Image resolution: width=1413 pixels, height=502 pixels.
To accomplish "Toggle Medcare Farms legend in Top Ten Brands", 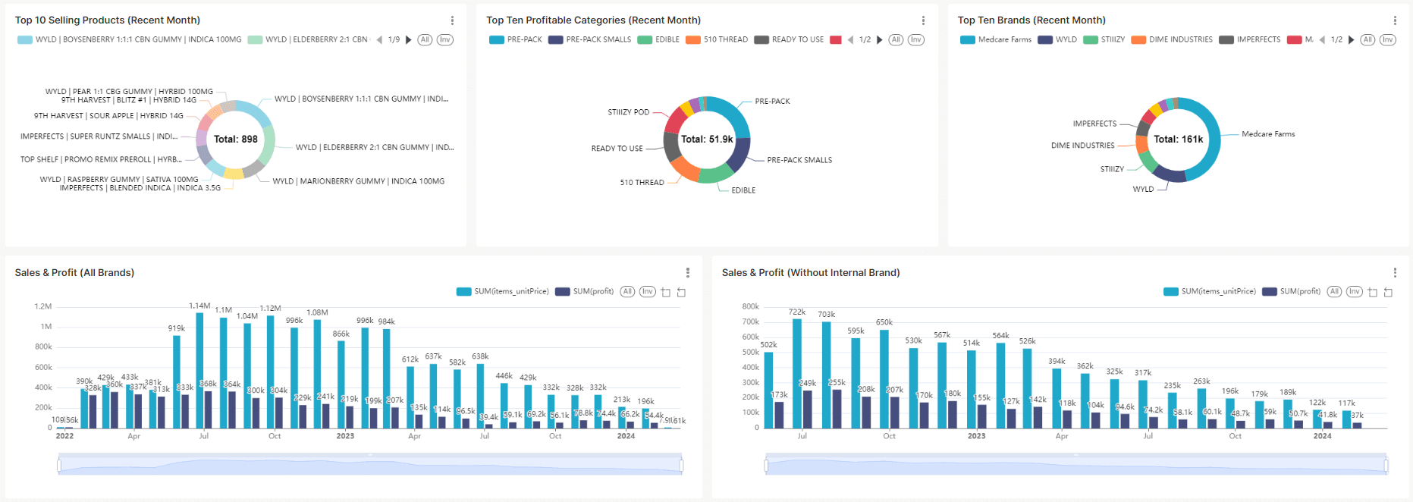I will [996, 40].
